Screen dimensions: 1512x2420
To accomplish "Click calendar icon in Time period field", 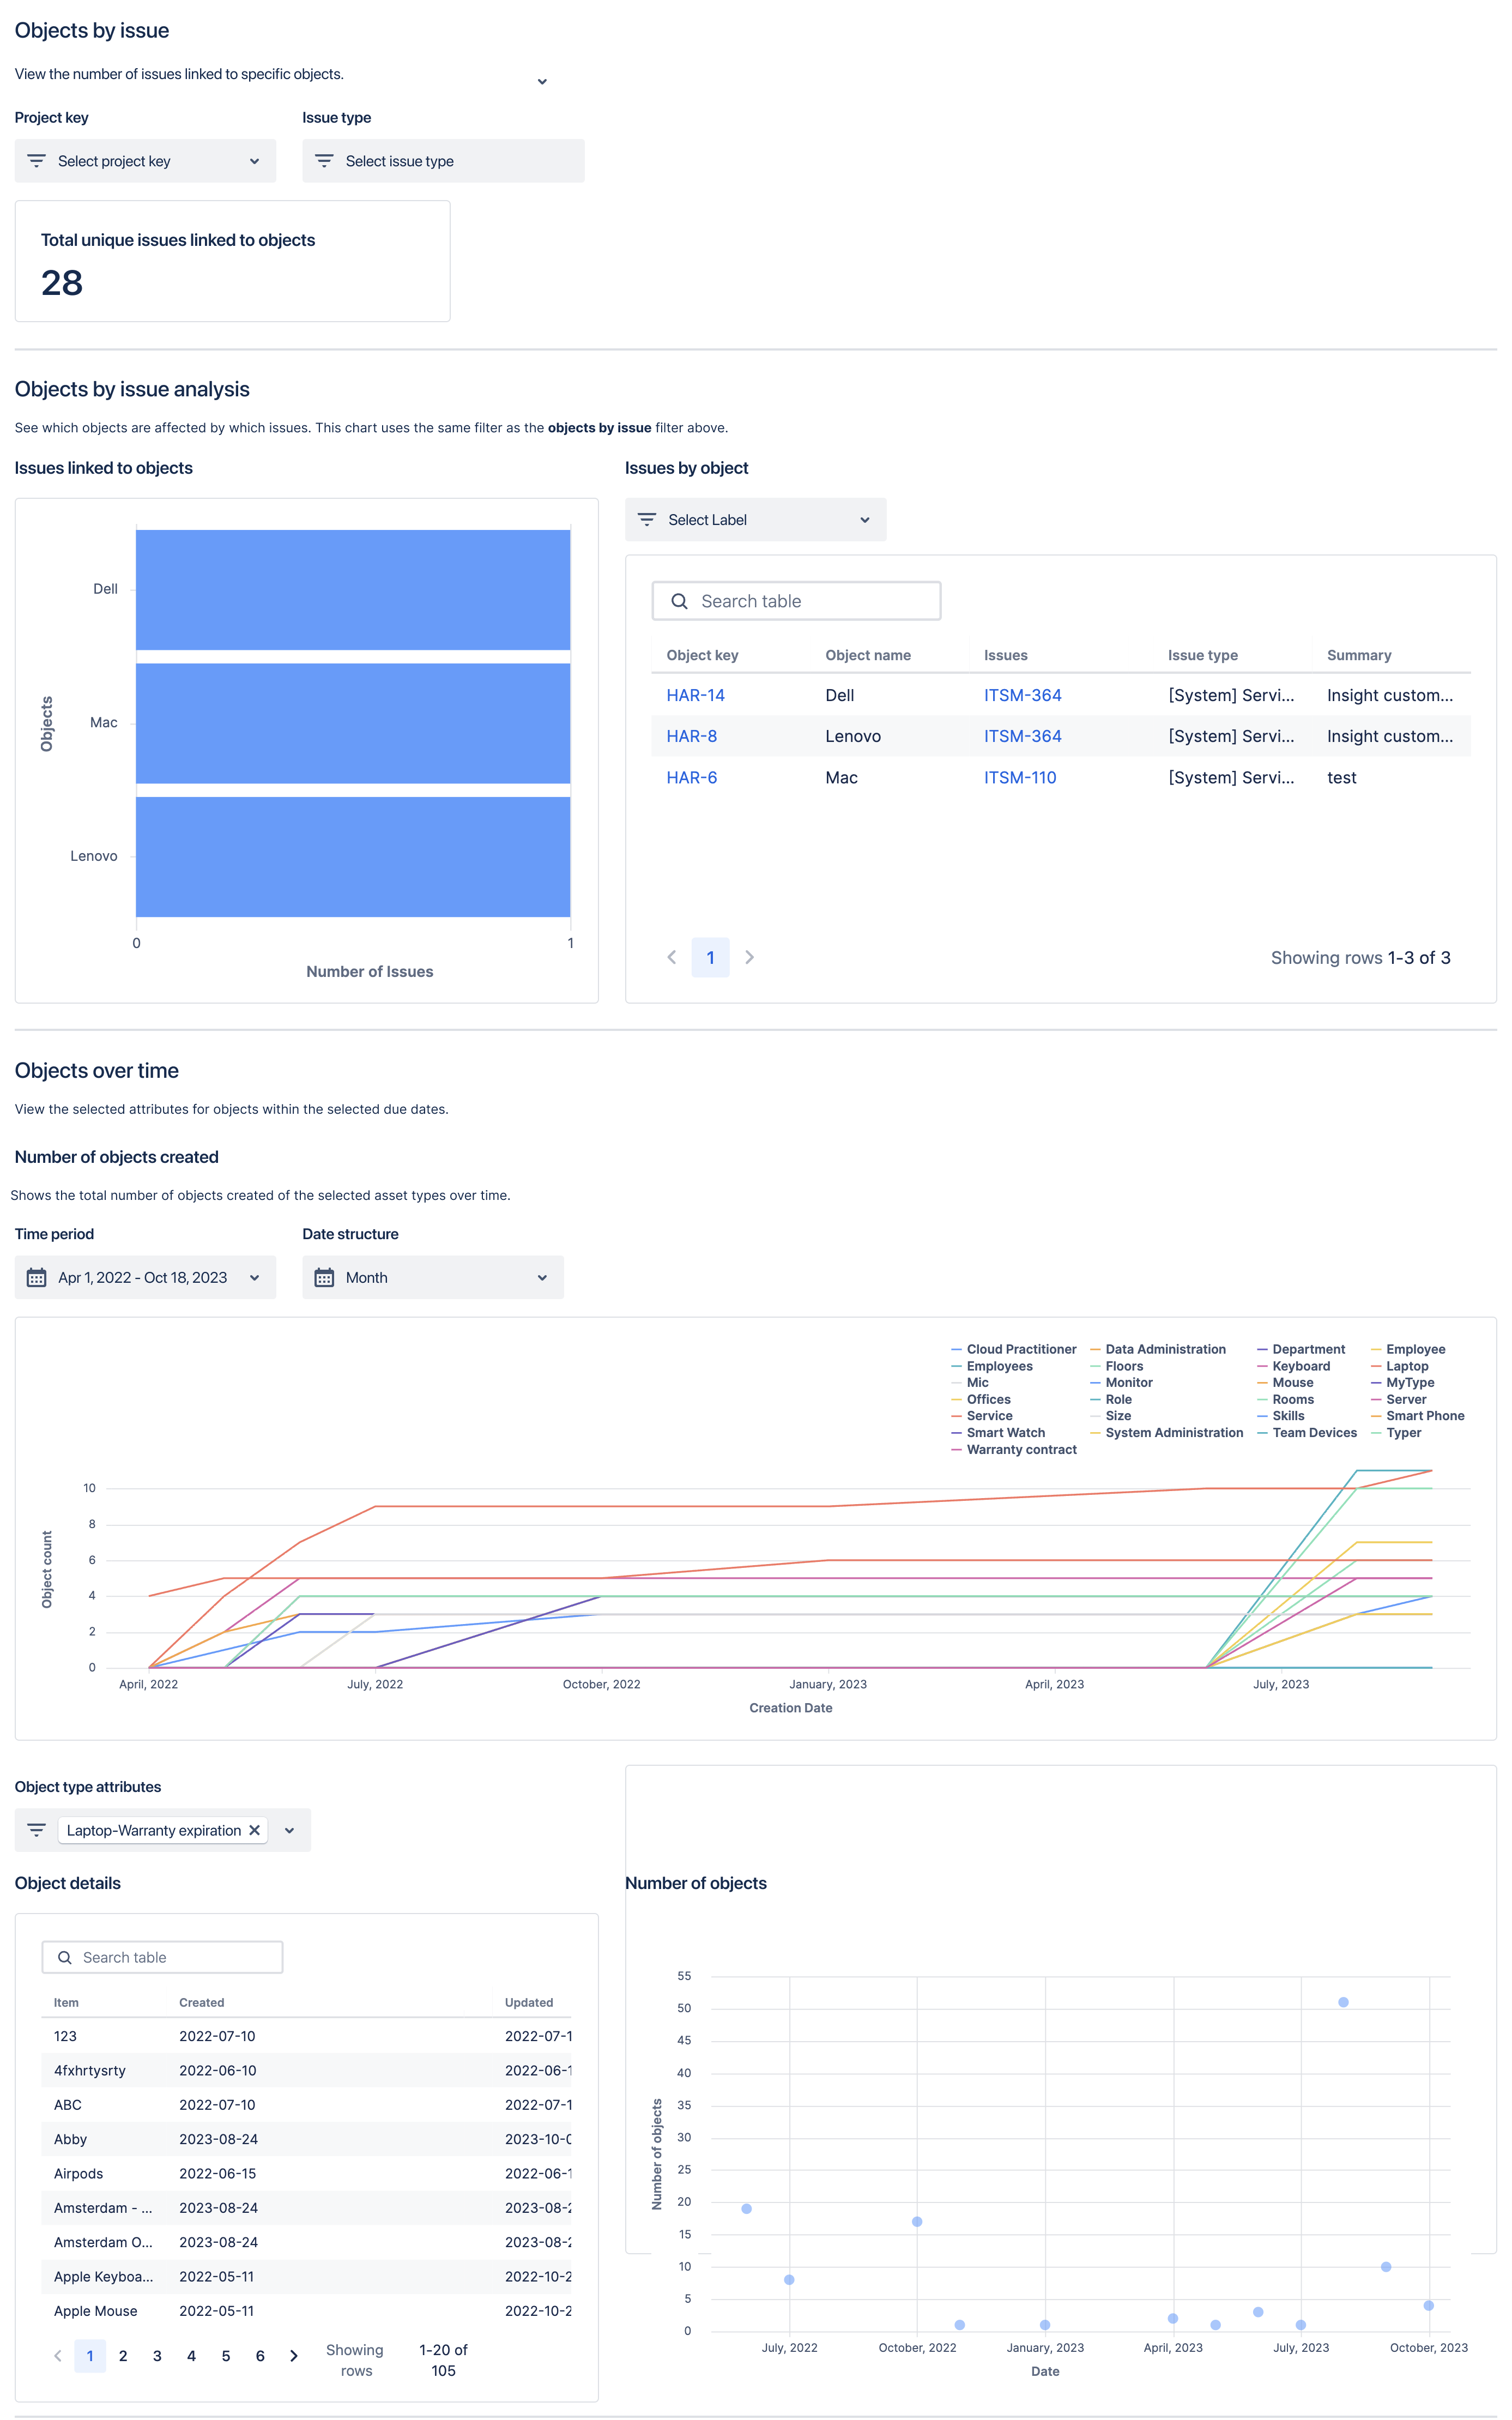I will [37, 1277].
